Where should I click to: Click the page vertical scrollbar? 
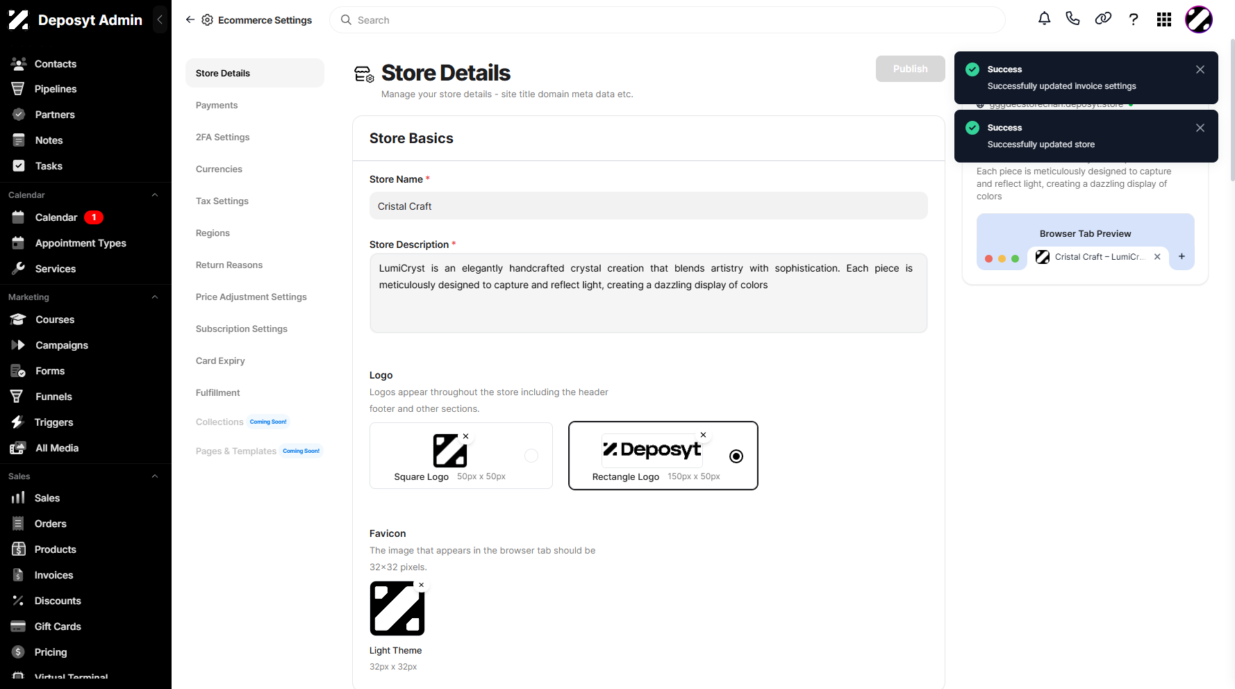[x=1232, y=111]
